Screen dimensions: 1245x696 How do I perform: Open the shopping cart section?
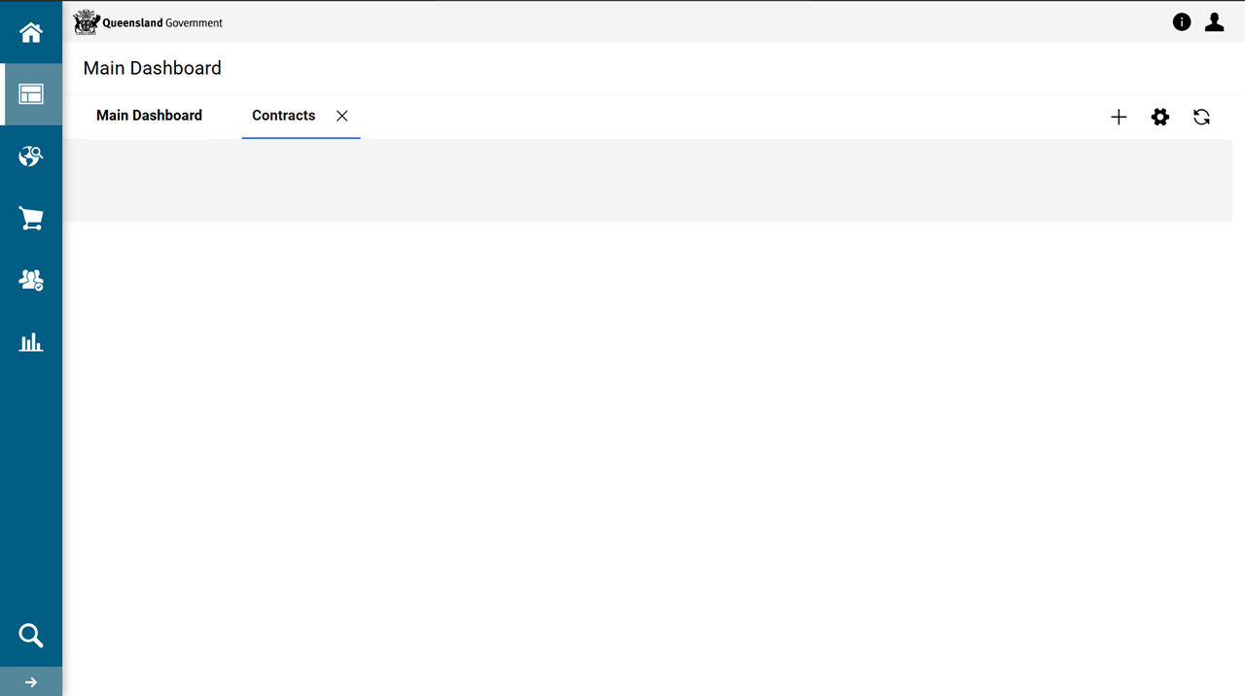[31, 219]
